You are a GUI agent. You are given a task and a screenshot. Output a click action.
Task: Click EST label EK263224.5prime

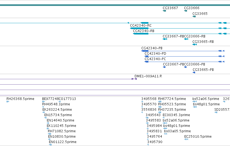coord(57,110)
